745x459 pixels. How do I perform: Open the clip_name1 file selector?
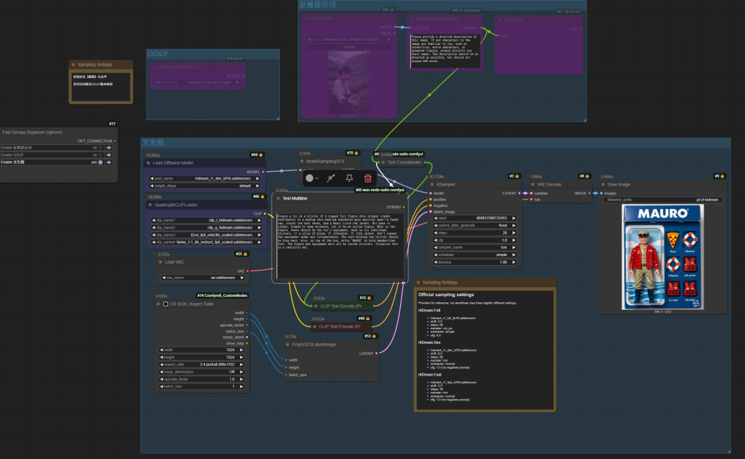coord(207,220)
